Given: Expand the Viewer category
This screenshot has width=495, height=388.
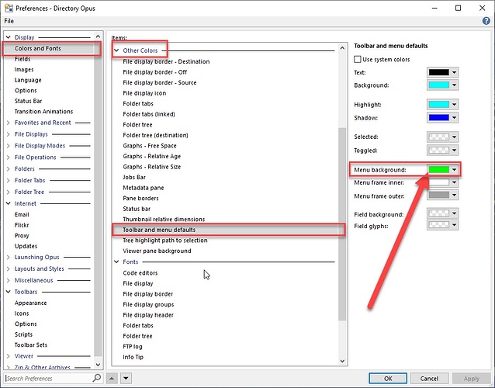Looking at the screenshot, I should click(x=9, y=356).
